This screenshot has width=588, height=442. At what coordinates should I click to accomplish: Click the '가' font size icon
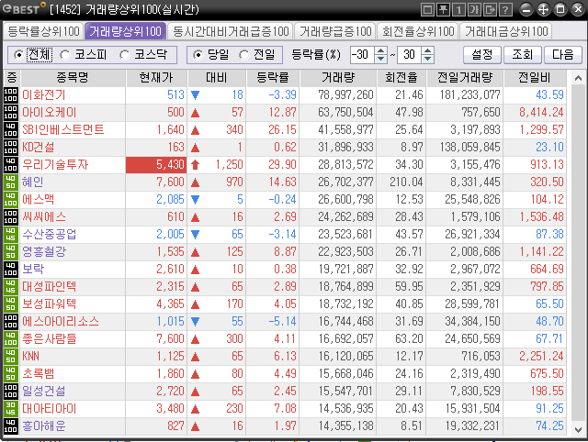[x=474, y=10]
